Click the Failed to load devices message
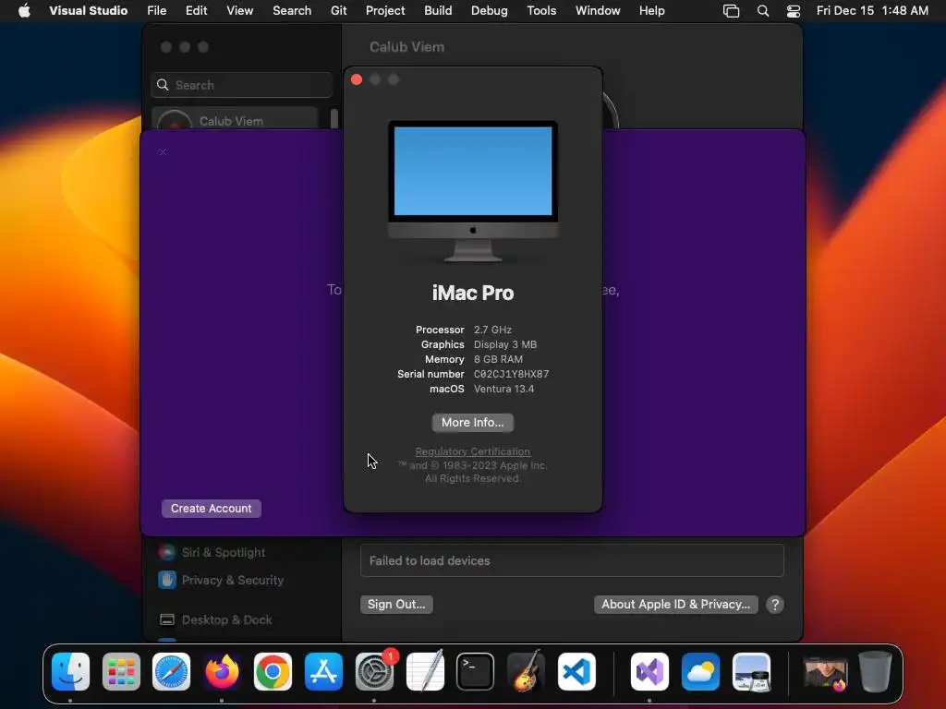This screenshot has height=709, width=946. click(430, 560)
